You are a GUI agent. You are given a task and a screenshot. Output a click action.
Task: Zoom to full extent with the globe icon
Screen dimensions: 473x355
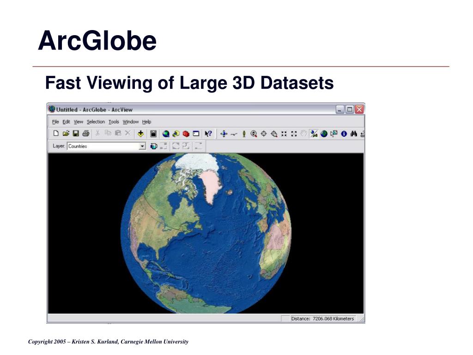324,134
